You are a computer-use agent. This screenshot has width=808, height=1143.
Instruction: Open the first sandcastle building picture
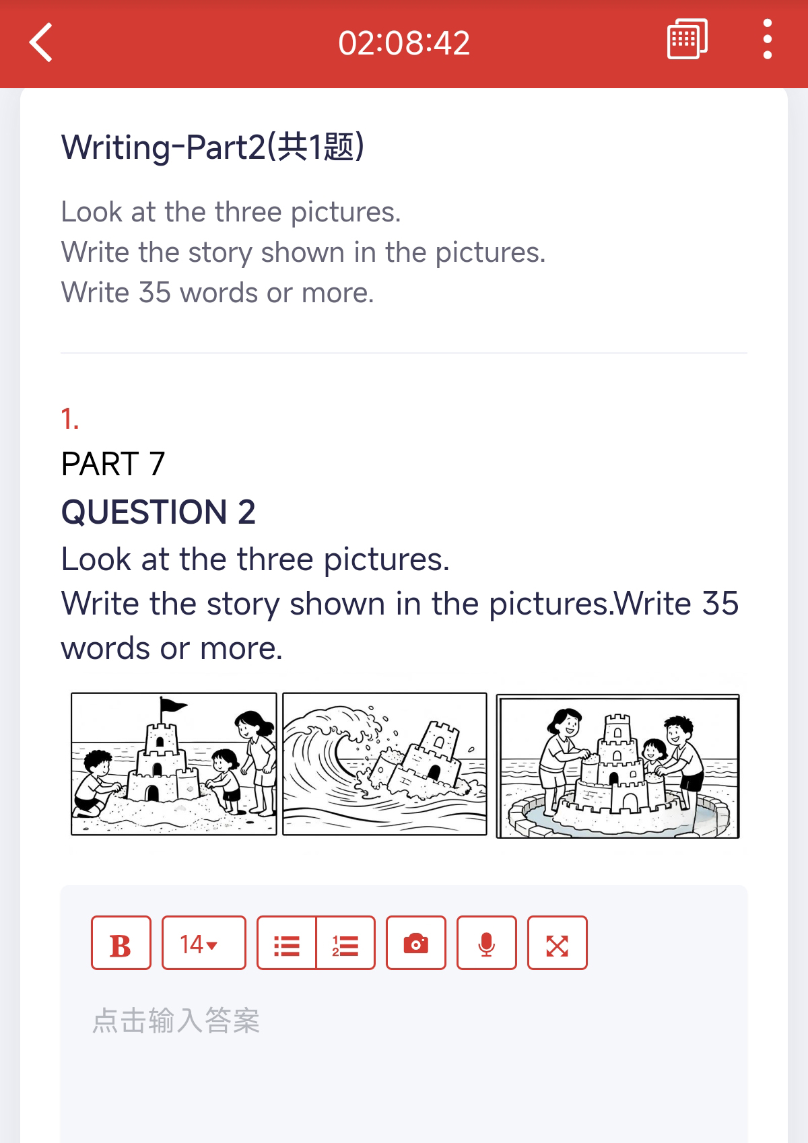click(174, 764)
